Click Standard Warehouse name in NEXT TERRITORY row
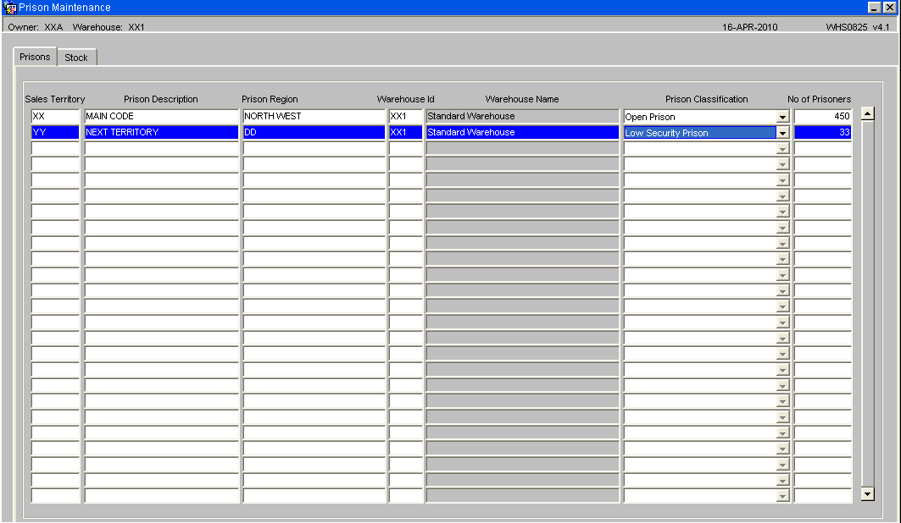Image resolution: width=901 pixels, height=523 pixels. pos(522,133)
